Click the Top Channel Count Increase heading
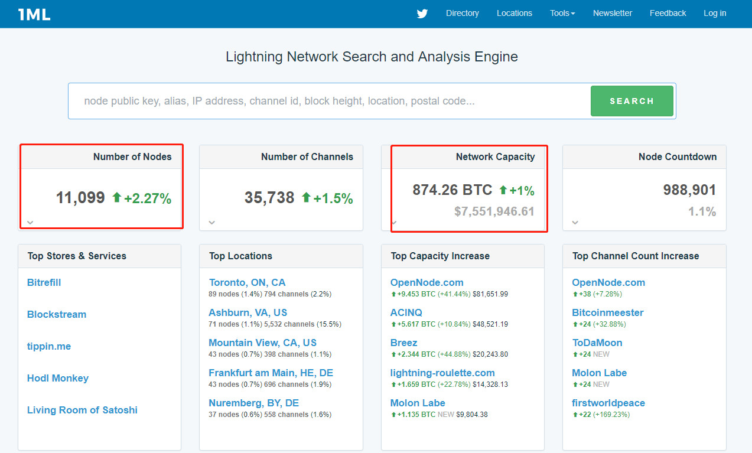 coord(636,256)
